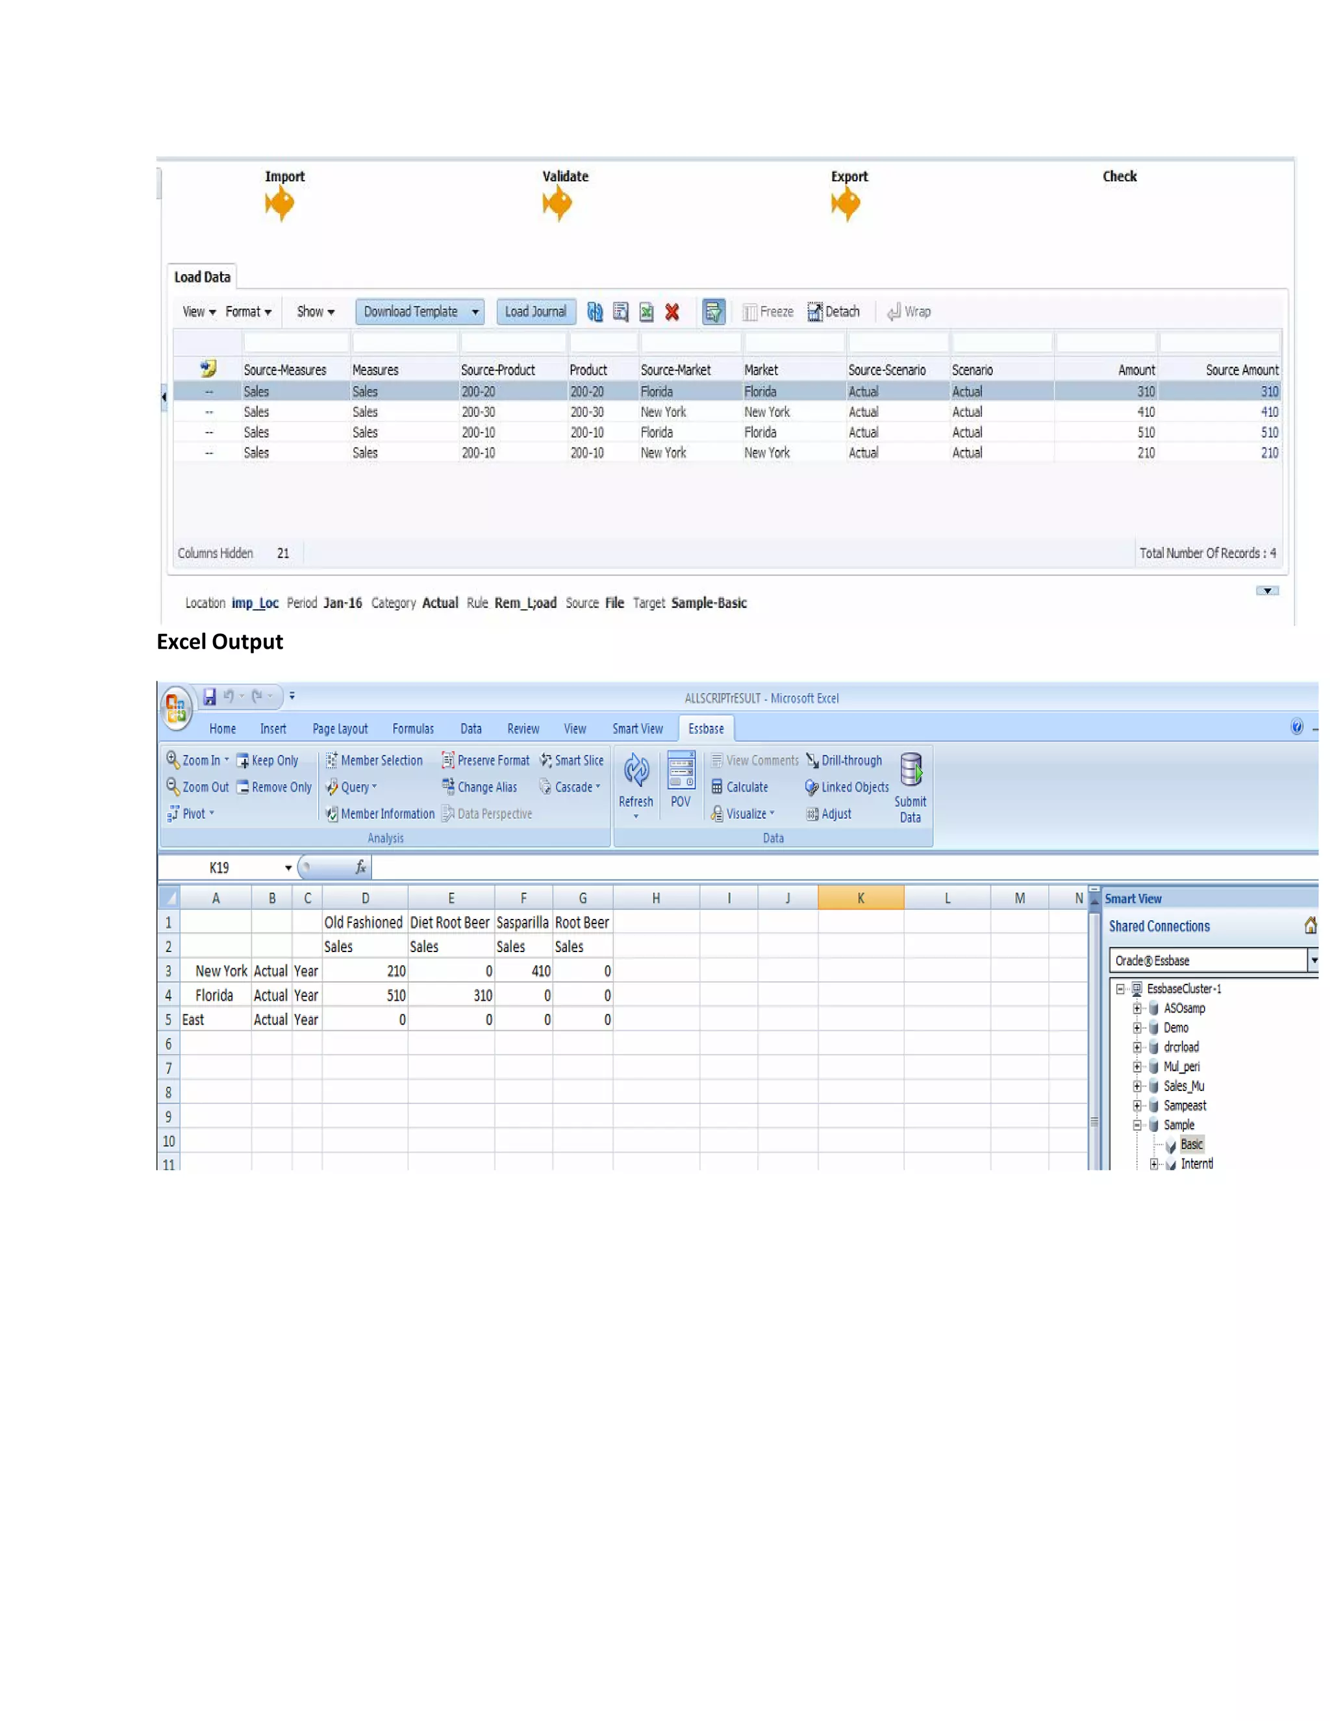Open the Show dropdown menu

pyautogui.click(x=316, y=312)
